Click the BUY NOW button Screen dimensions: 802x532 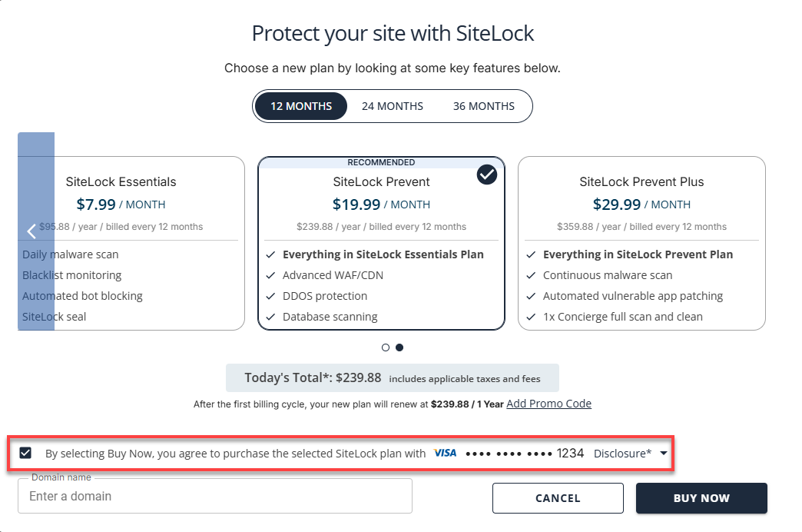click(x=701, y=498)
